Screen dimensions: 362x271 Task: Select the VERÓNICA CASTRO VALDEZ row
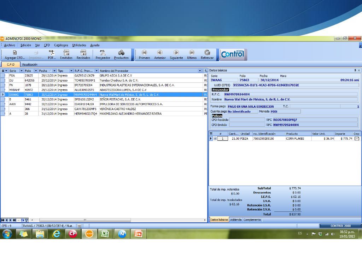104,109
